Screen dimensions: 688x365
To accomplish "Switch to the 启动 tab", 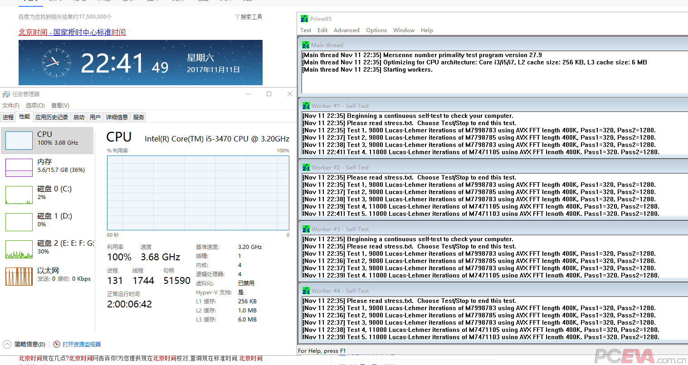I will point(79,117).
